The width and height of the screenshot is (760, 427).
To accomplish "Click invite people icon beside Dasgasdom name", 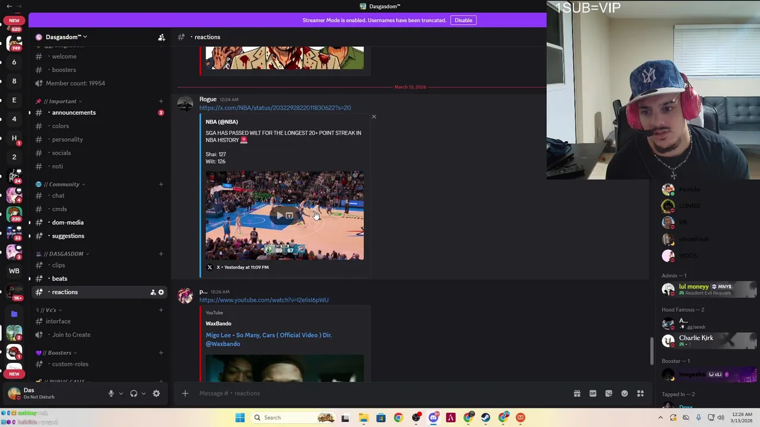I will 161,37.
